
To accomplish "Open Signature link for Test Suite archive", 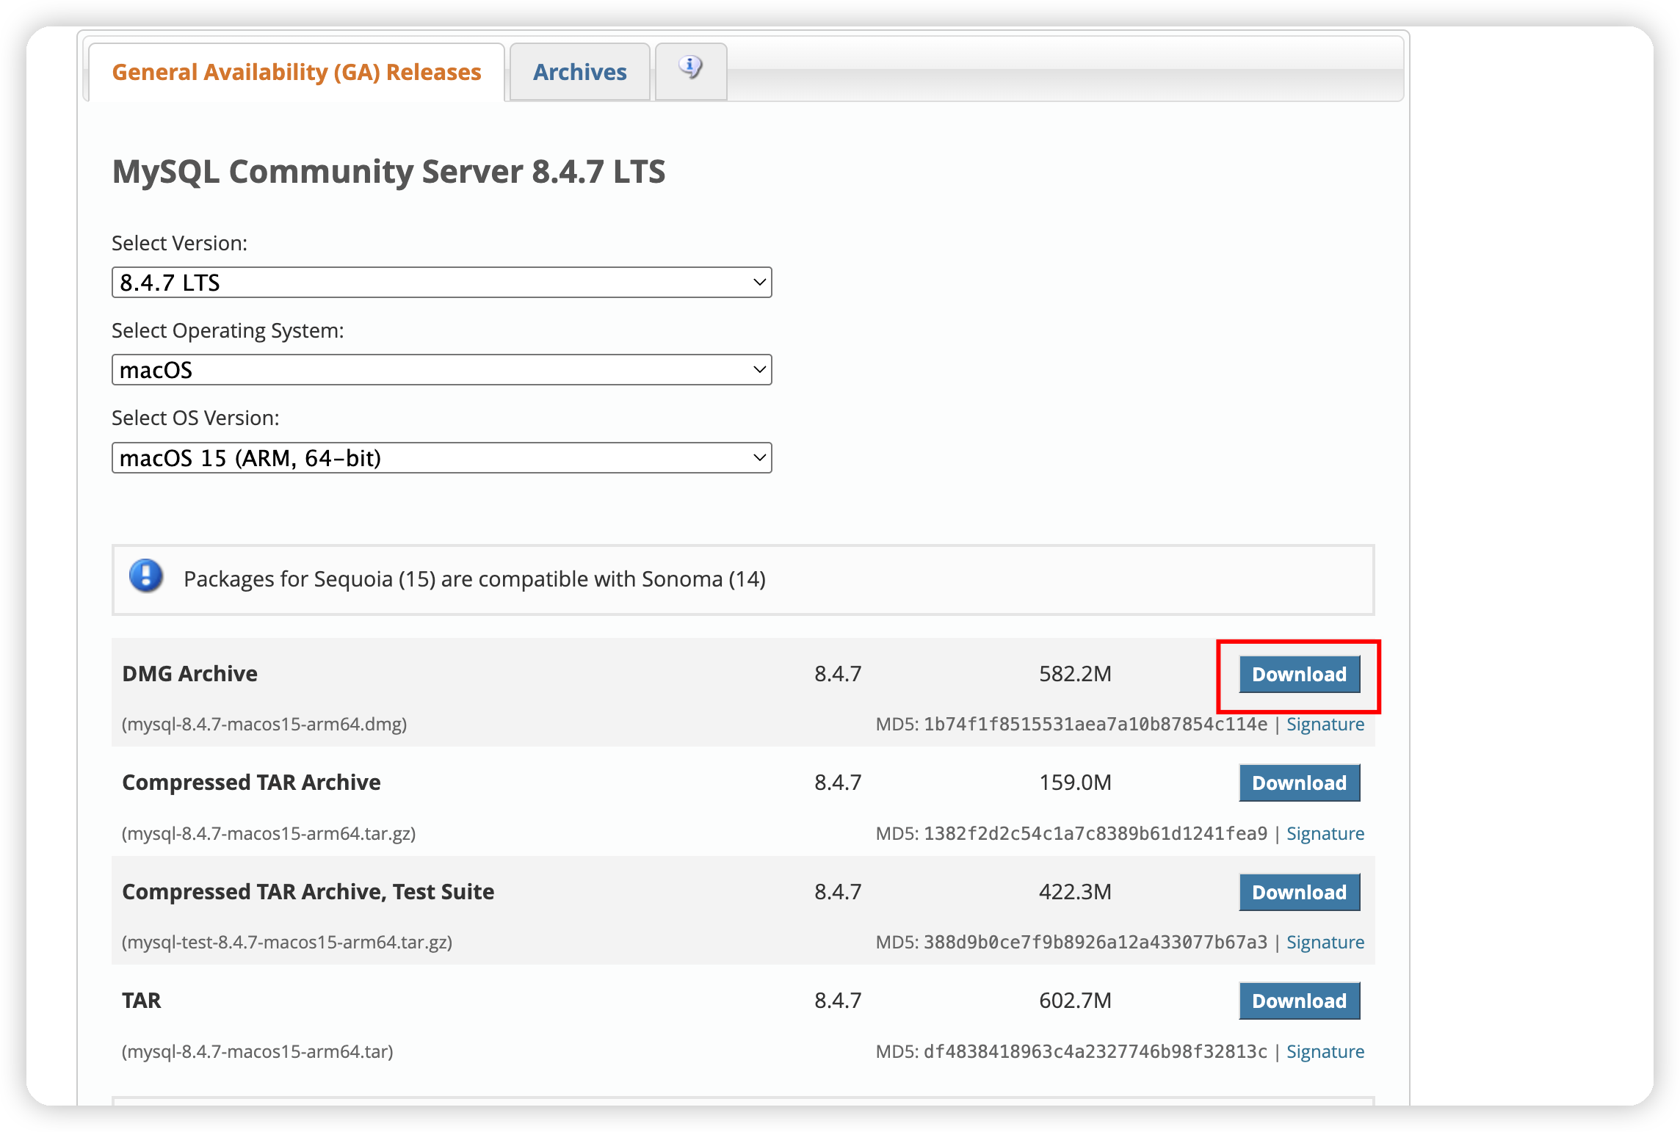I will (1325, 943).
